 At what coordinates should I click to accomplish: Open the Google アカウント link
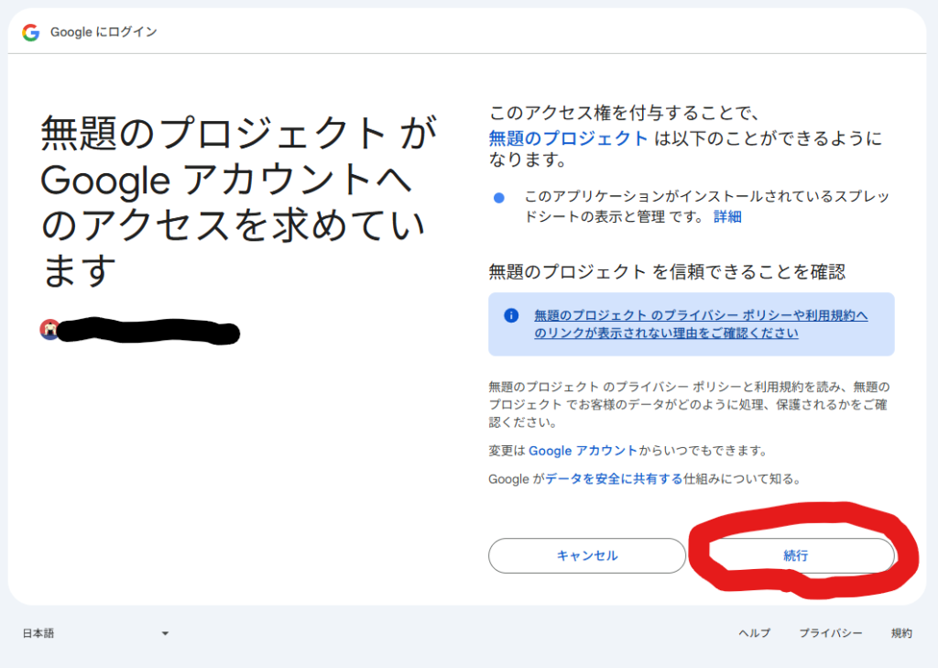[583, 451]
